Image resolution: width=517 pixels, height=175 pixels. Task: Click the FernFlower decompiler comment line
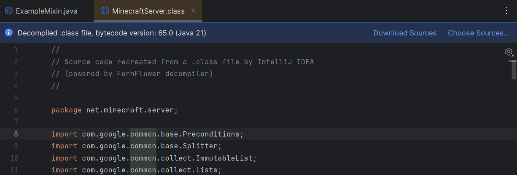tap(131, 74)
